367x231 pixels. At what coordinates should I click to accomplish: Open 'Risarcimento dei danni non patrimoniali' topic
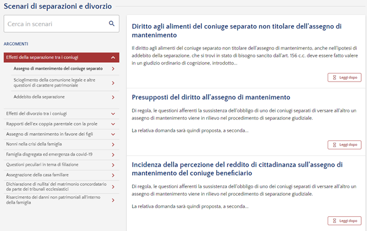click(x=53, y=200)
